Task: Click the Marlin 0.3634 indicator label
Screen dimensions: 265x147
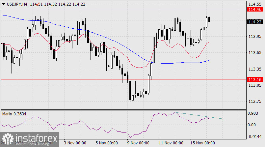Action: 14,114
